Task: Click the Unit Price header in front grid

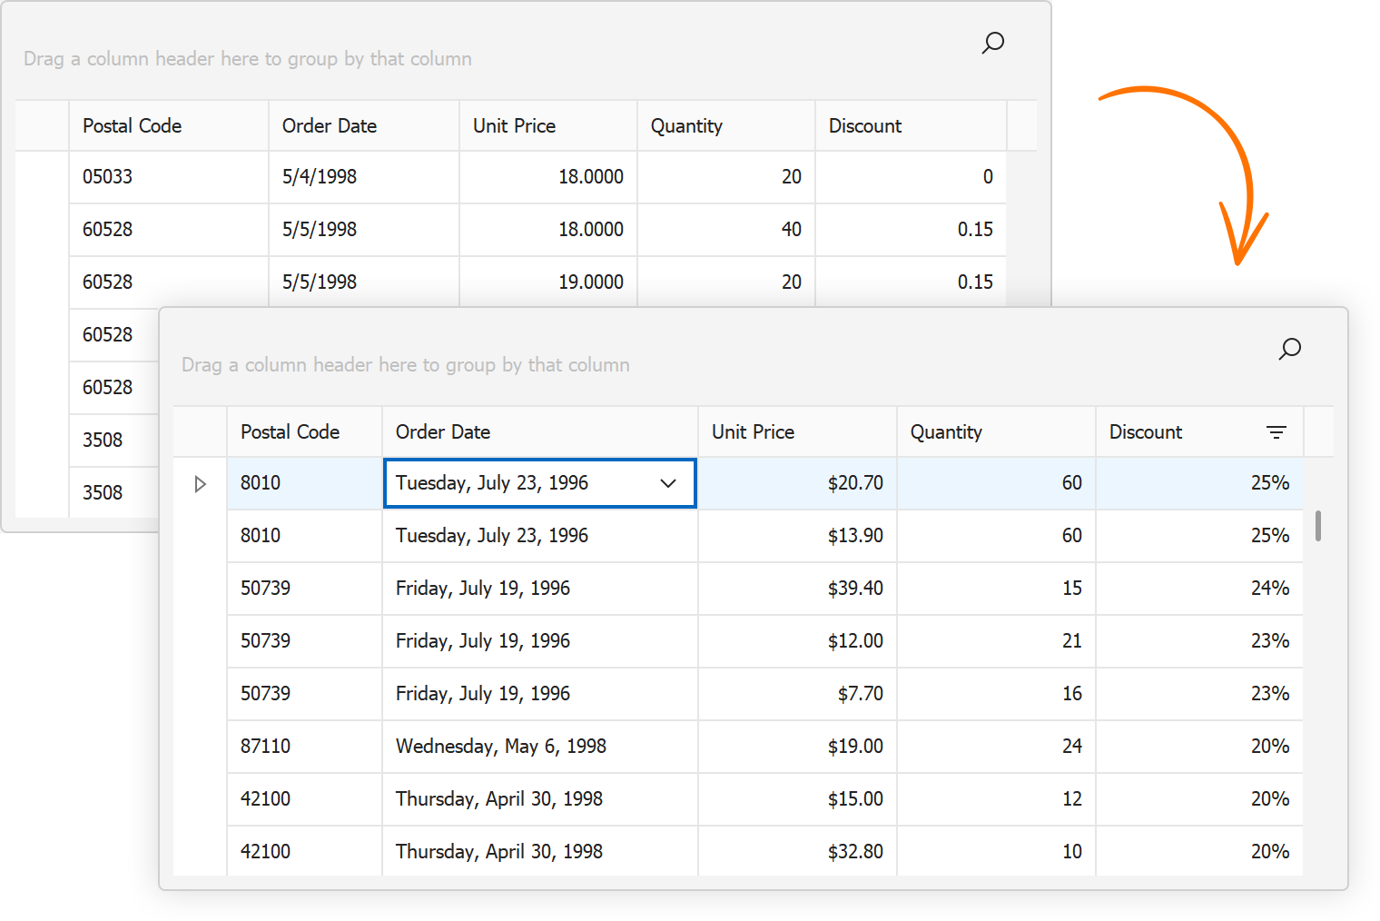Action: (753, 432)
